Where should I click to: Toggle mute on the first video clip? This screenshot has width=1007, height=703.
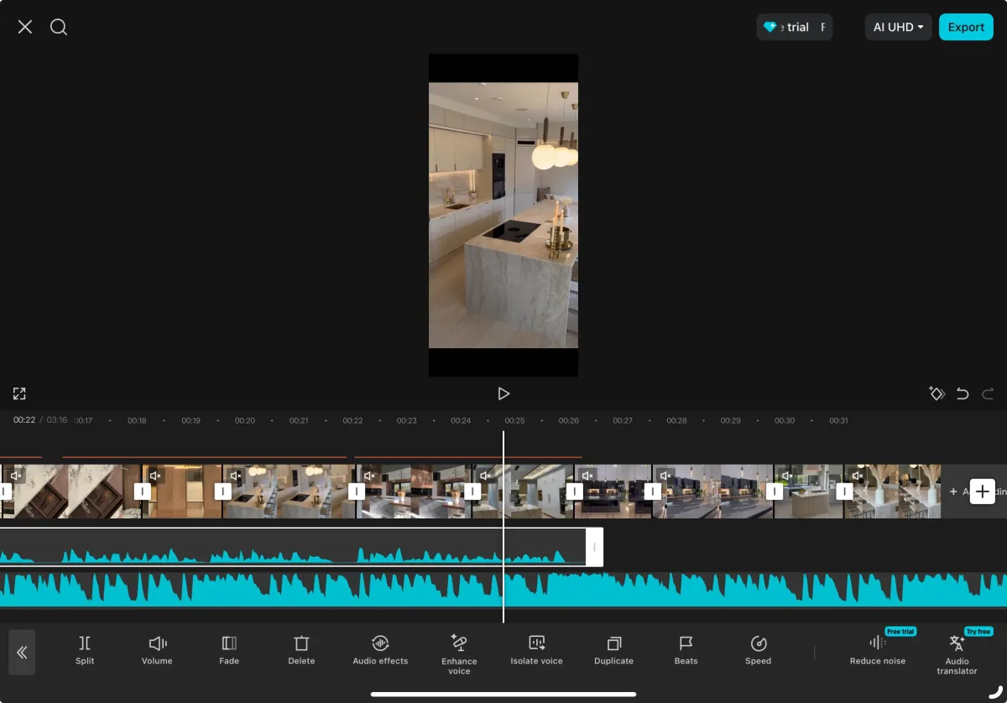point(16,476)
